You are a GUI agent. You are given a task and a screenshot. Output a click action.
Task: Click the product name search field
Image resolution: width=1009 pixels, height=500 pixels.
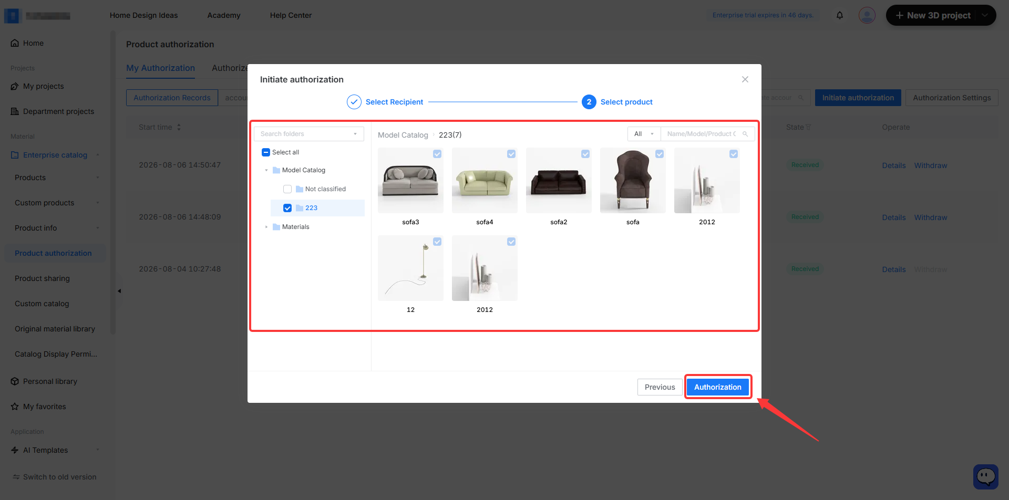tap(702, 134)
